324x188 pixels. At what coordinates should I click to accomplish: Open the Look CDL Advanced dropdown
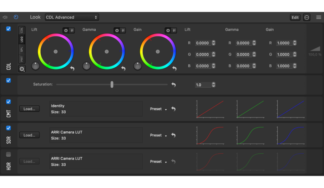point(72,17)
